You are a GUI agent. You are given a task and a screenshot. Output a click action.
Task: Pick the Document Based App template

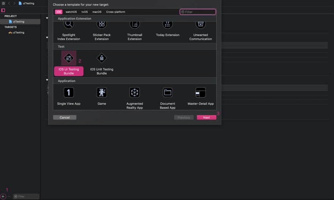[x=168, y=98]
